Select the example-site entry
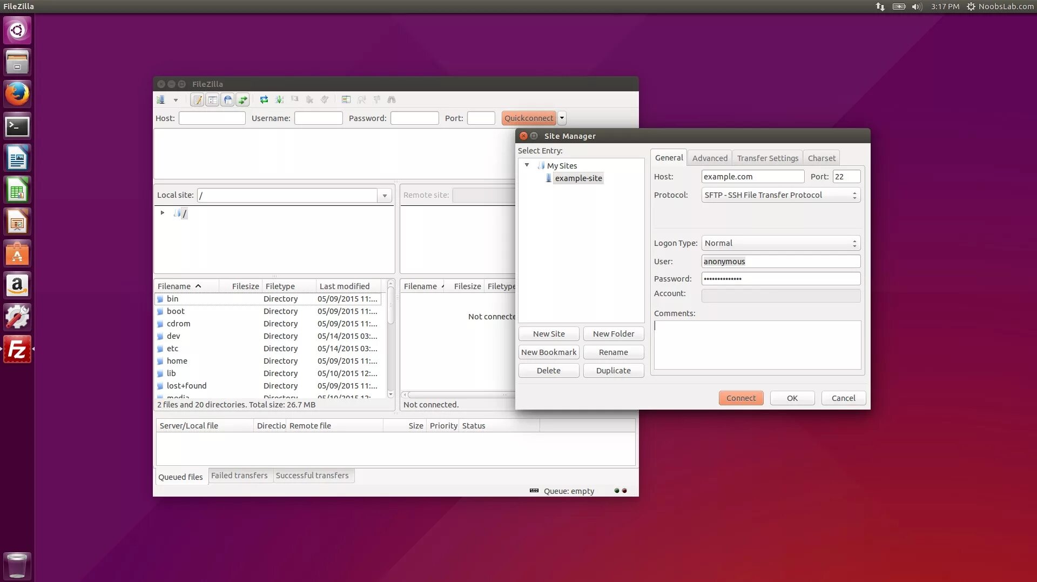1037x582 pixels. pos(578,178)
